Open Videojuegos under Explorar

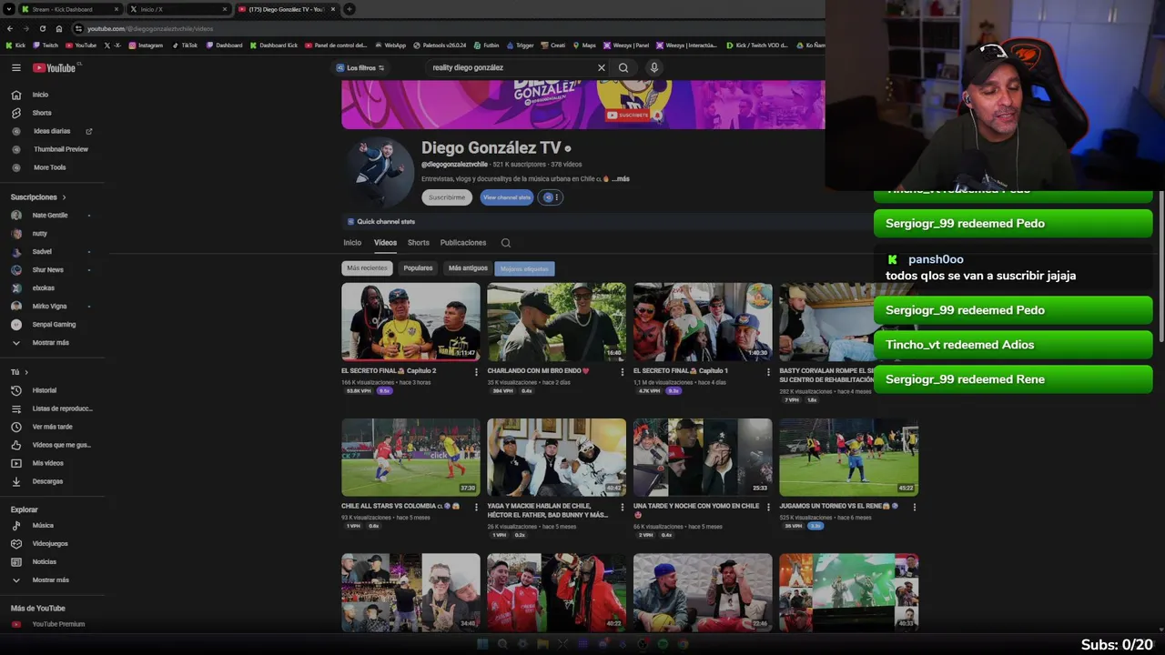click(x=50, y=543)
